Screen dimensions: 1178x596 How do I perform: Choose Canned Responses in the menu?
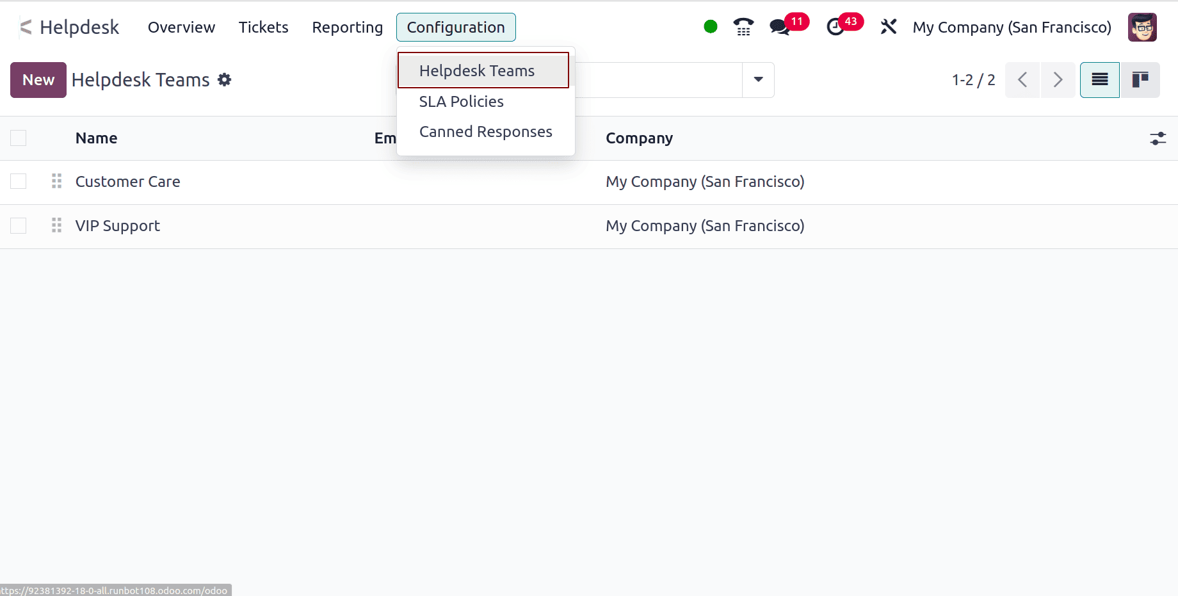click(x=485, y=131)
